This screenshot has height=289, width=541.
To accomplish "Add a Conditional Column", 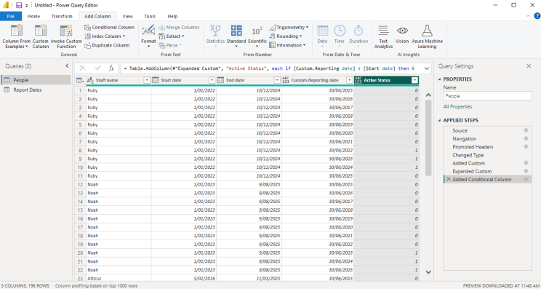I will click(109, 27).
